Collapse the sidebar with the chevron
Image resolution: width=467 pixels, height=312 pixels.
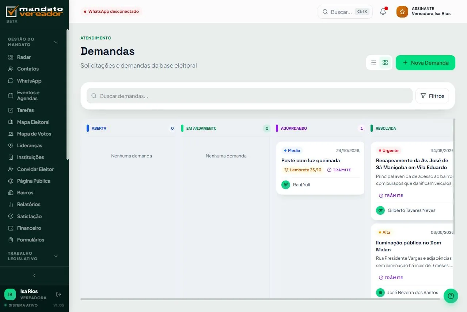tap(34, 275)
